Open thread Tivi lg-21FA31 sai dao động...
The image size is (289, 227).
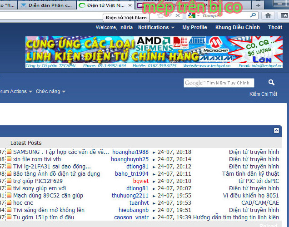52,167
